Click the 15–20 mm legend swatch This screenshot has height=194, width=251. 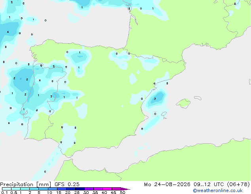click(x=61, y=189)
